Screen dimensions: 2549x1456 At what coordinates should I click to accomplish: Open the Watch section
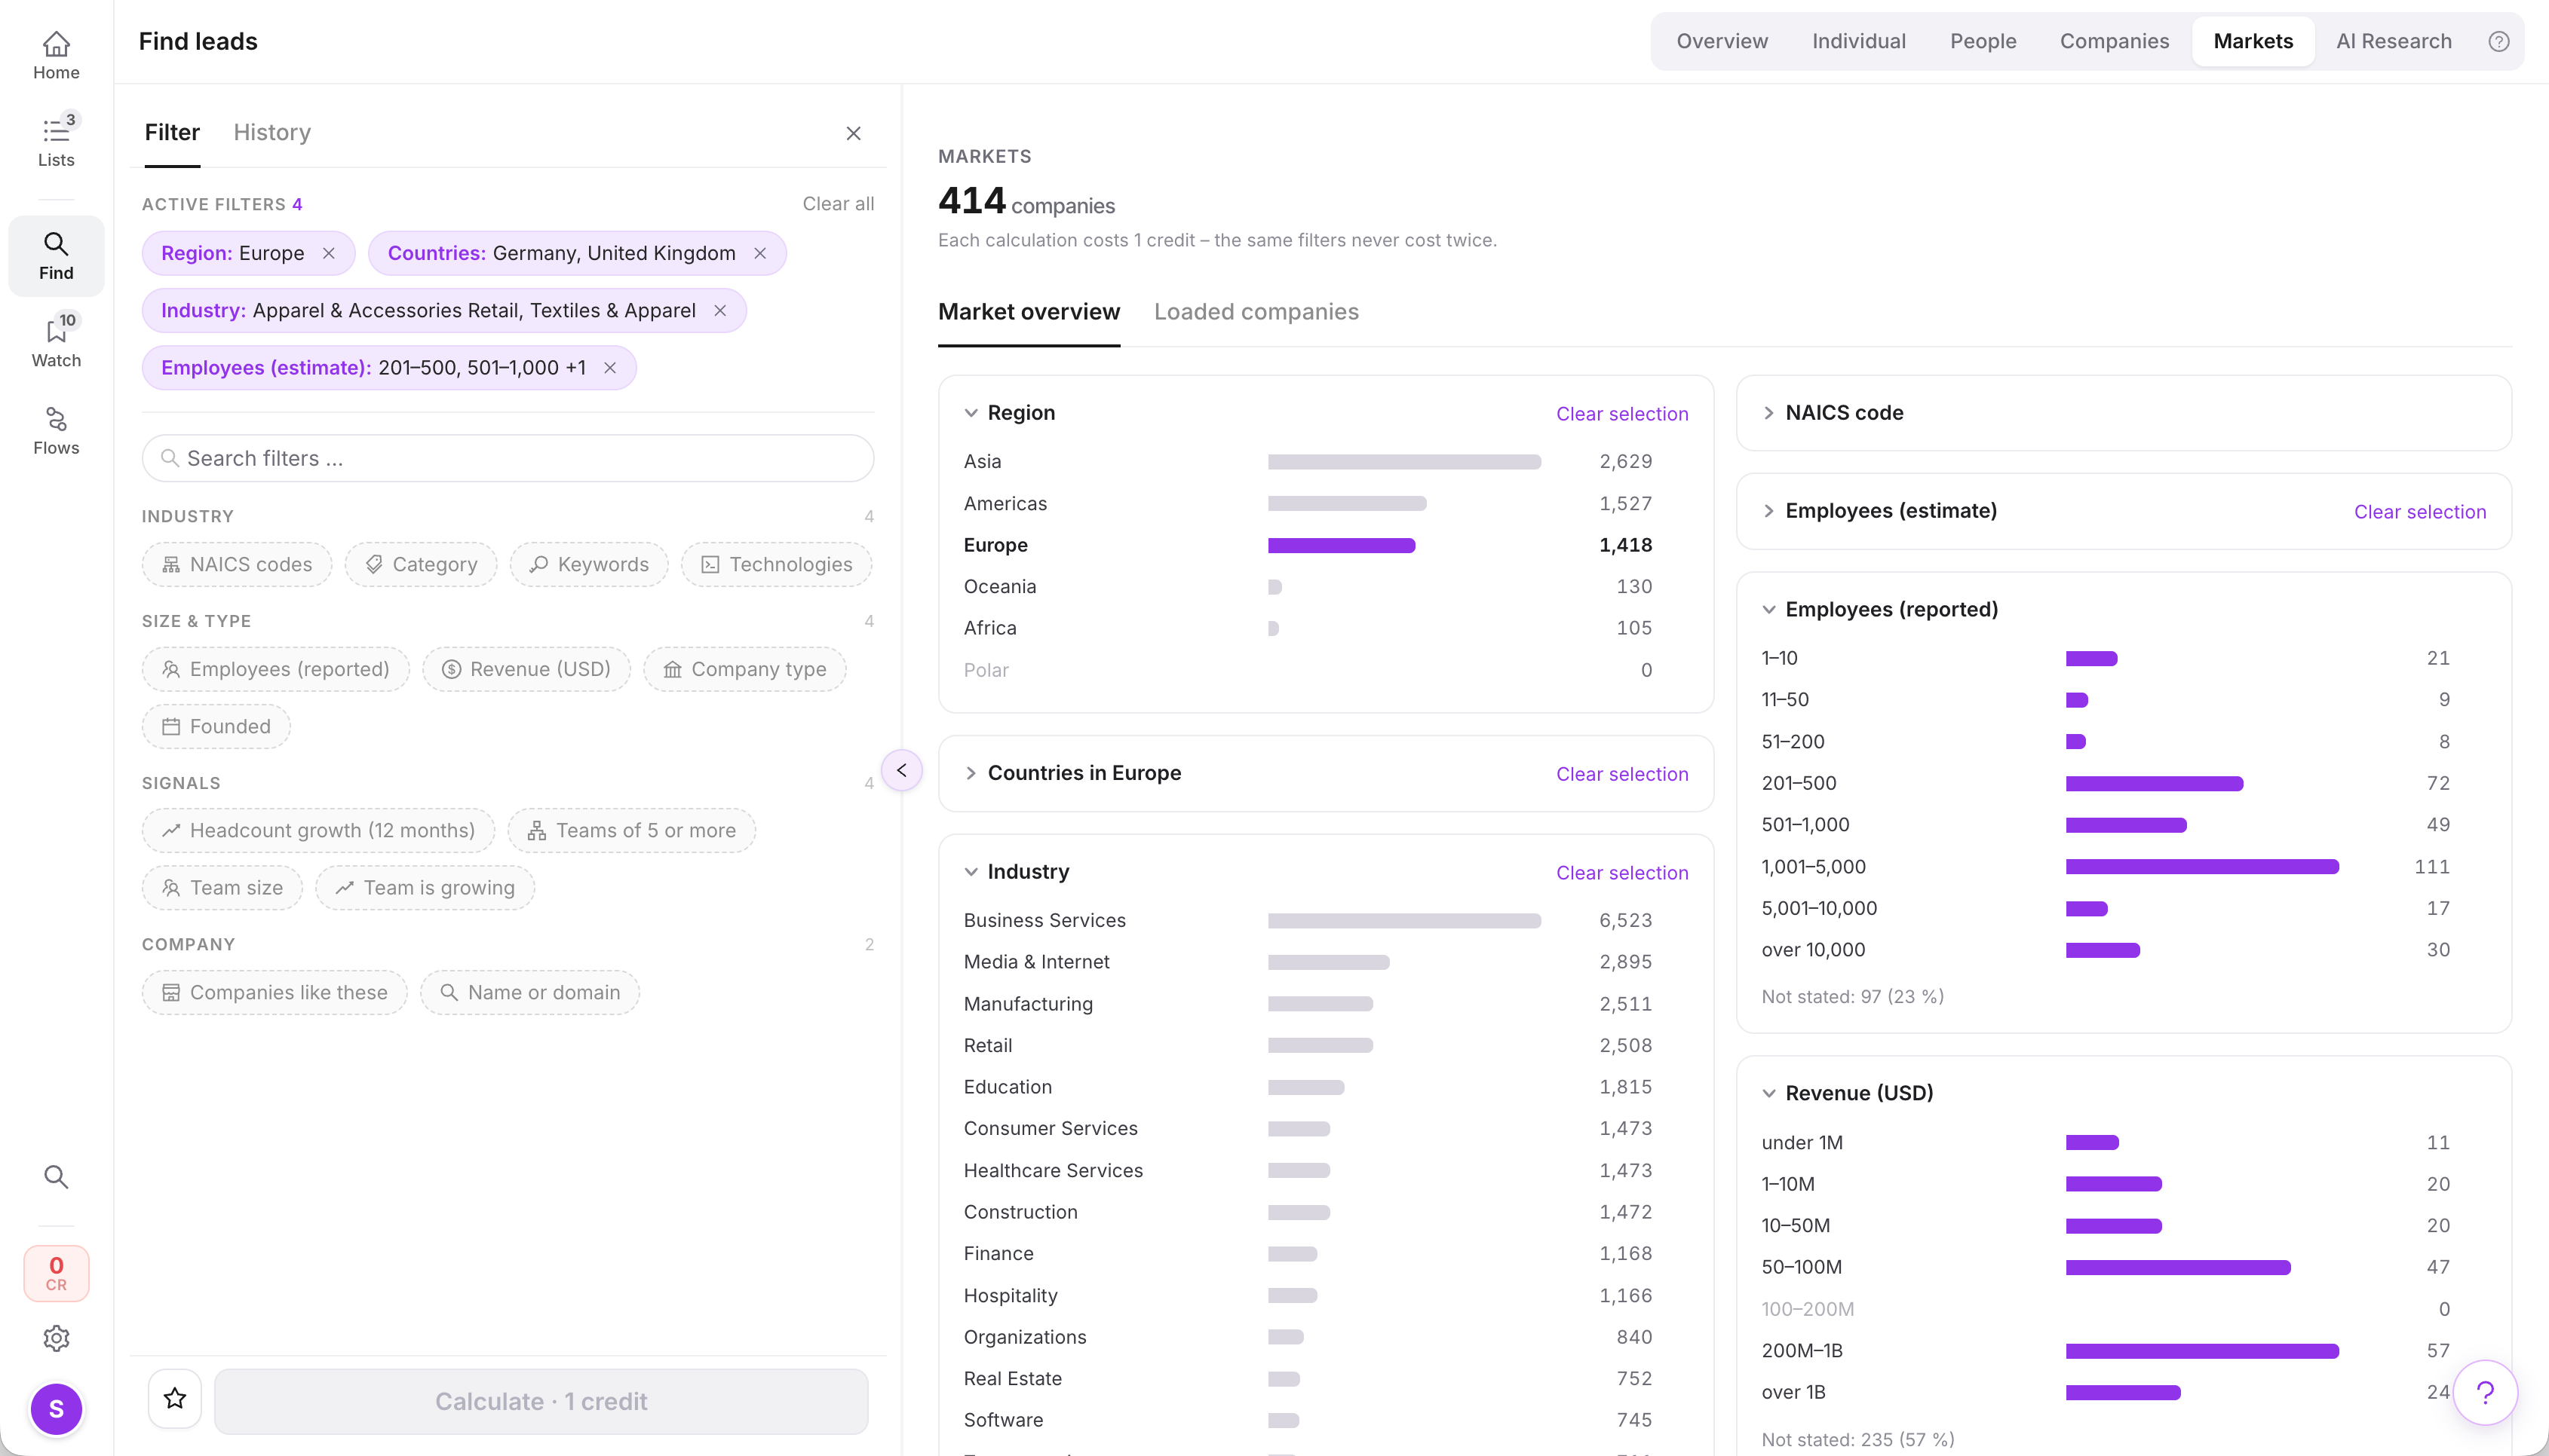(x=56, y=343)
